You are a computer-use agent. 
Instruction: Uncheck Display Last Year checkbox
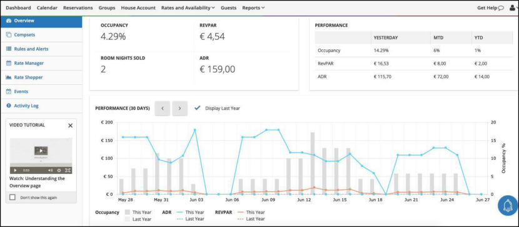[197, 108]
